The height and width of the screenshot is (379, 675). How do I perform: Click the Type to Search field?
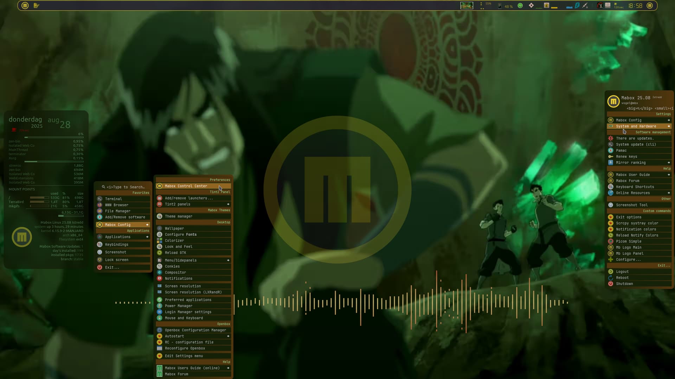[126, 187]
